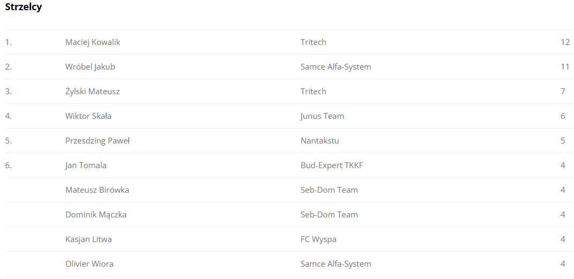Open Mateusz Birówka entry

(98, 190)
